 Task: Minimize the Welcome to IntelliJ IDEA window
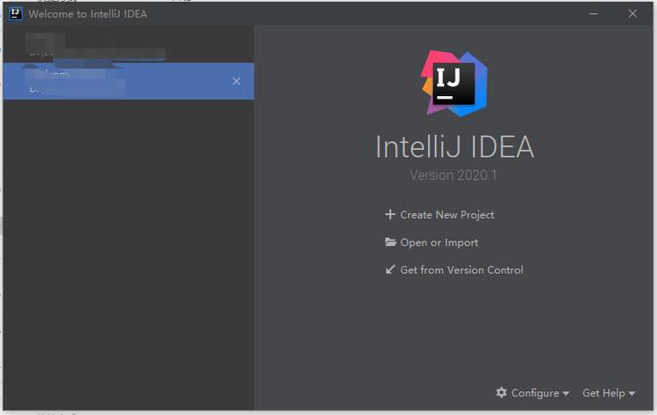tap(594, 14)
